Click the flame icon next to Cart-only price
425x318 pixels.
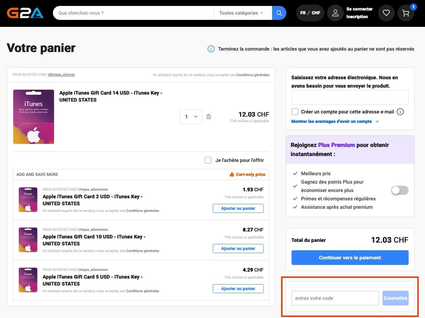tap(232, 174)
